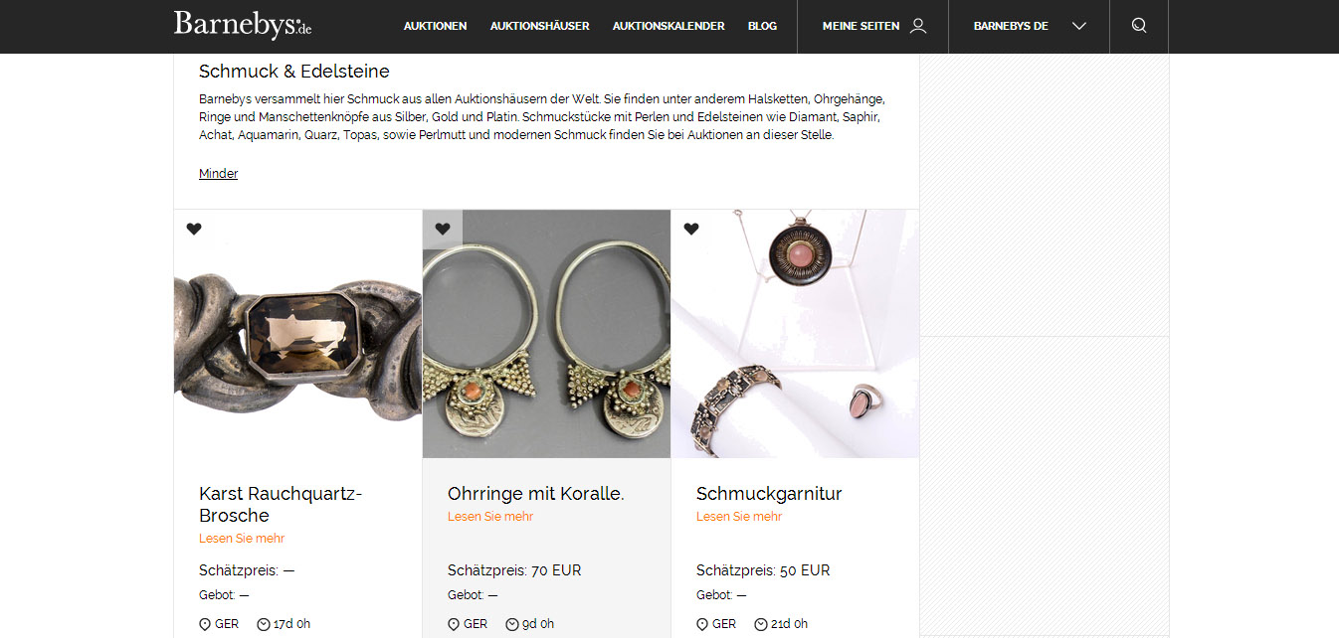Click clock icon next to 17d 0h
This screenshot has height=638, width=1339.
(x=264, y=624)
